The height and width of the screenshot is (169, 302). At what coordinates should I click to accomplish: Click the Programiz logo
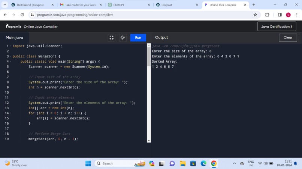click(13, 26)
